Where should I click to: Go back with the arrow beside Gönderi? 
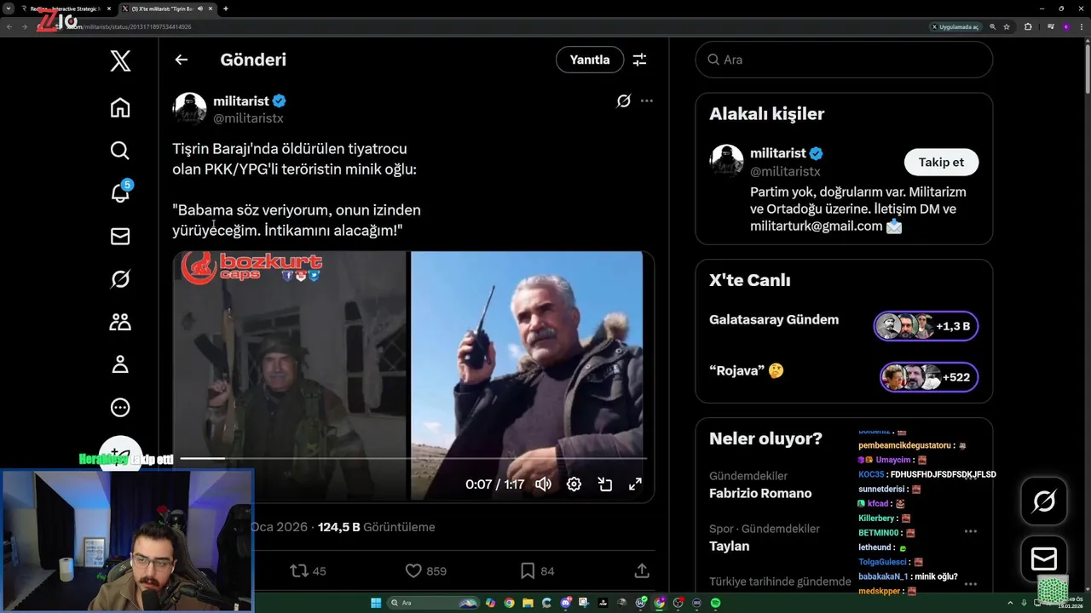click(x=181, y=60)
